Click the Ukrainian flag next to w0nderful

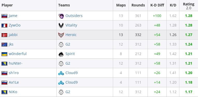(4, 54)
